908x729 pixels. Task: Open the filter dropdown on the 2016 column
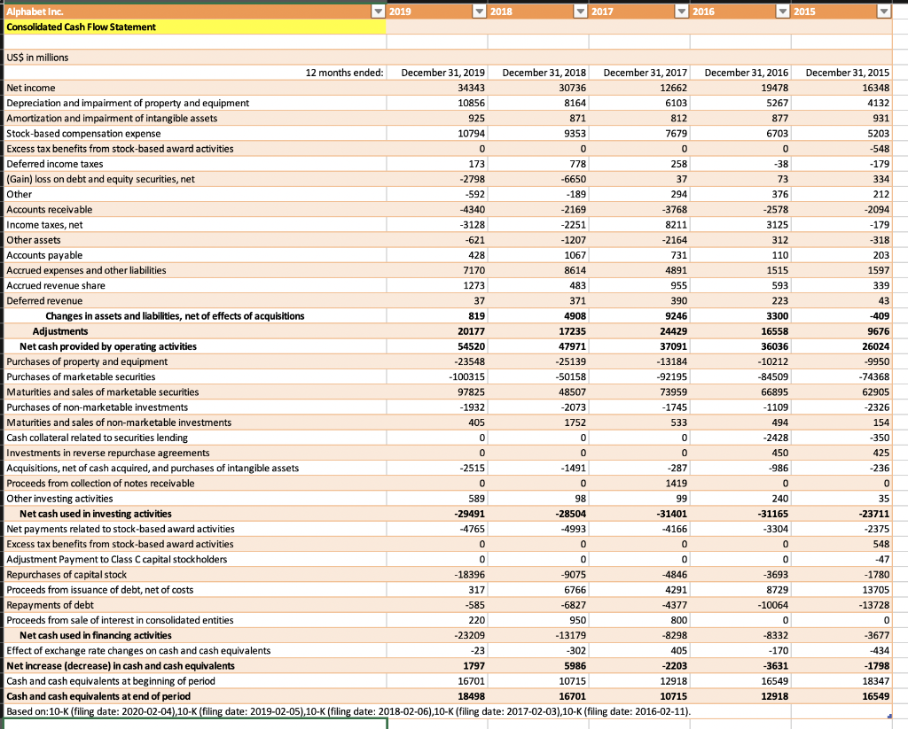click(x=785, y=11)
